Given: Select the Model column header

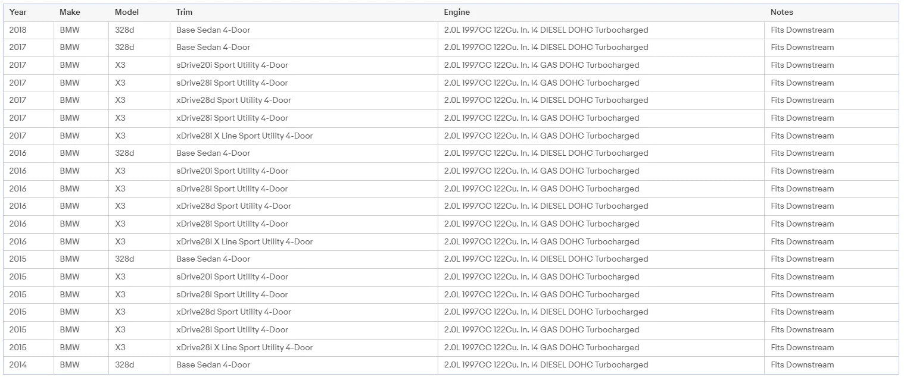Looking at the screenshot, I should coord(126,12).
